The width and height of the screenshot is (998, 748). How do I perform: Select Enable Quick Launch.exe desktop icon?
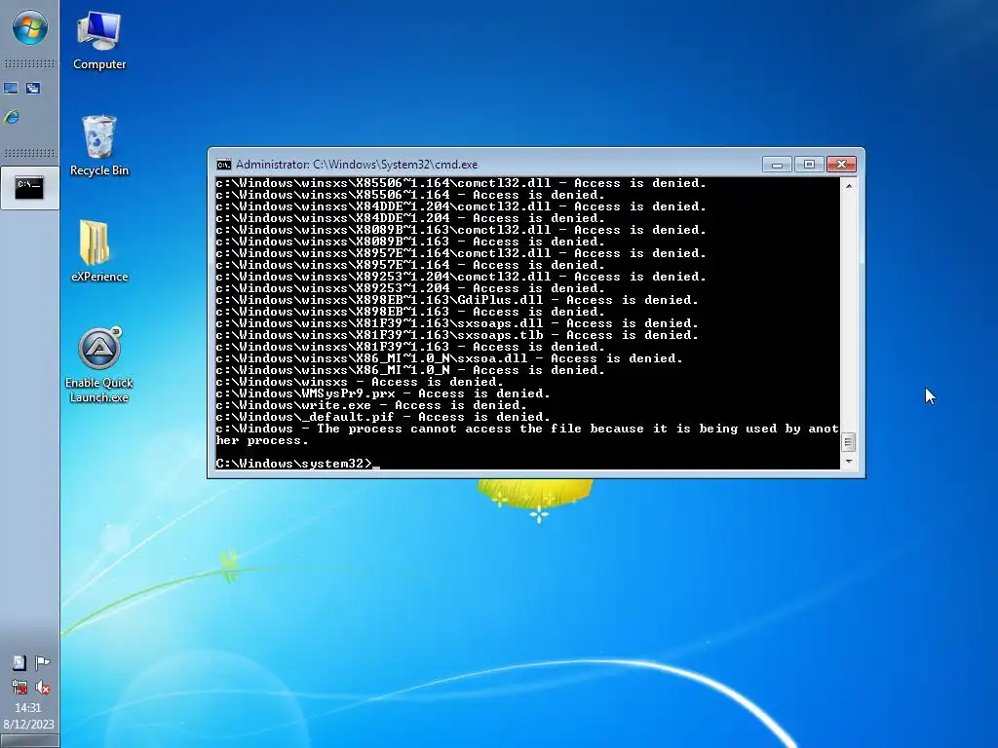[x=98, y=365]
